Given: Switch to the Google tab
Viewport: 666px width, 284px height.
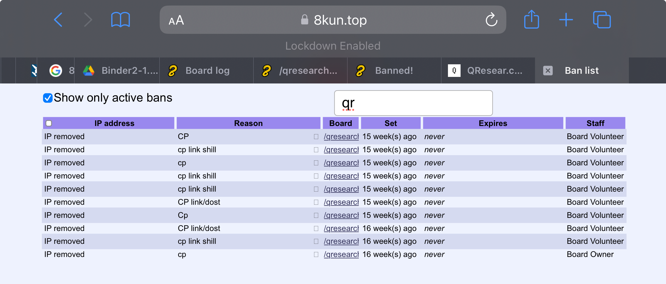Looking at the screenshot, I should (x=56, y=71).
